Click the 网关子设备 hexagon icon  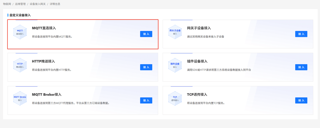tap(175, 32)
